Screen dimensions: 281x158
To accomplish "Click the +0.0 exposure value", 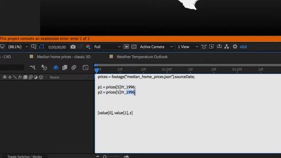I will tap(243, 47).
